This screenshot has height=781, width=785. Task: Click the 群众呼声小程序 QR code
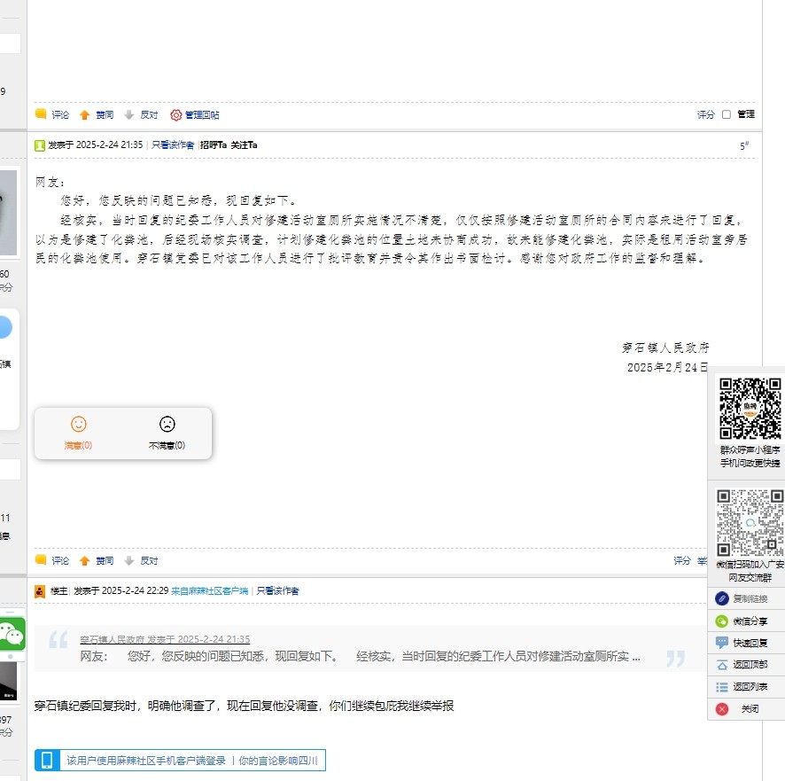coord(749,409)
